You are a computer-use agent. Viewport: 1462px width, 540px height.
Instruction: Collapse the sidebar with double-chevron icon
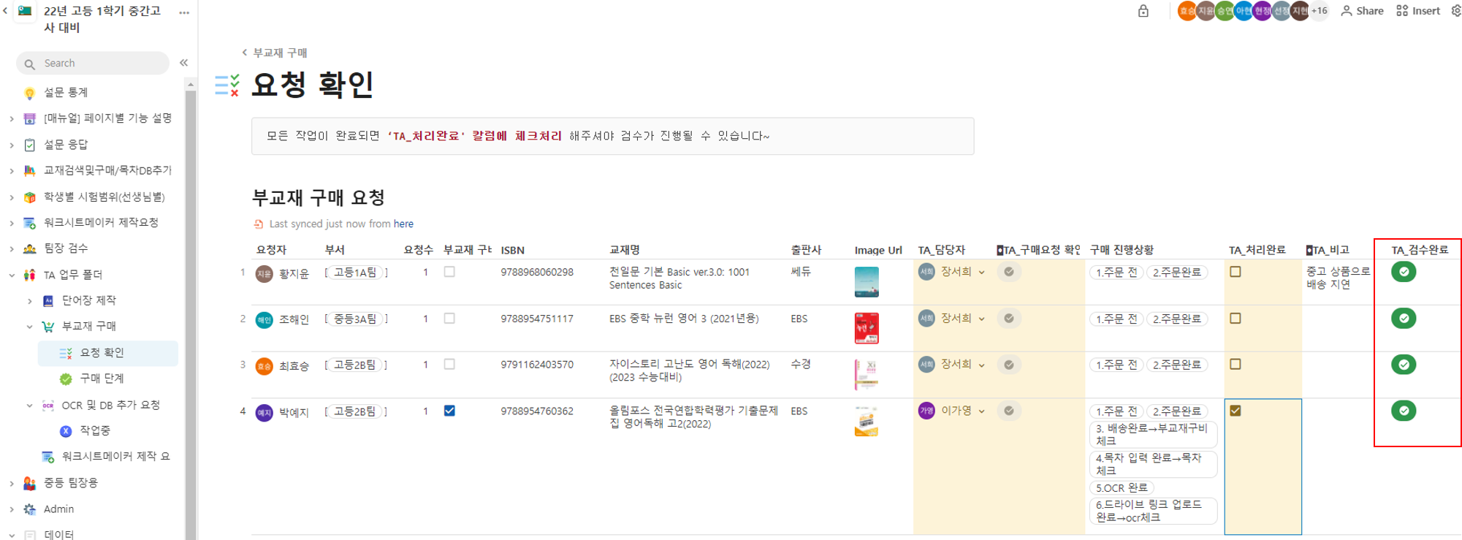[x=184, y=63]
